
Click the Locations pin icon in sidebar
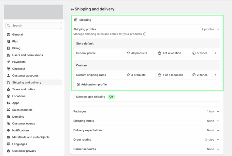point(8,96)
